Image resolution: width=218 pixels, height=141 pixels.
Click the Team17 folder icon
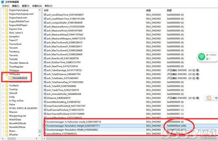pyautogui.click(x=7, y=40)
